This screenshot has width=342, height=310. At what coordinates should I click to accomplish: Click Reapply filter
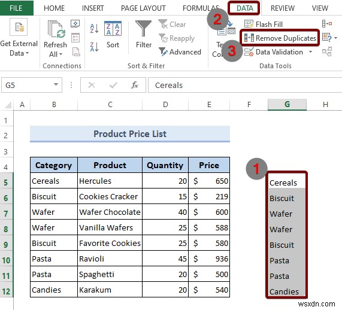(177, 38)
